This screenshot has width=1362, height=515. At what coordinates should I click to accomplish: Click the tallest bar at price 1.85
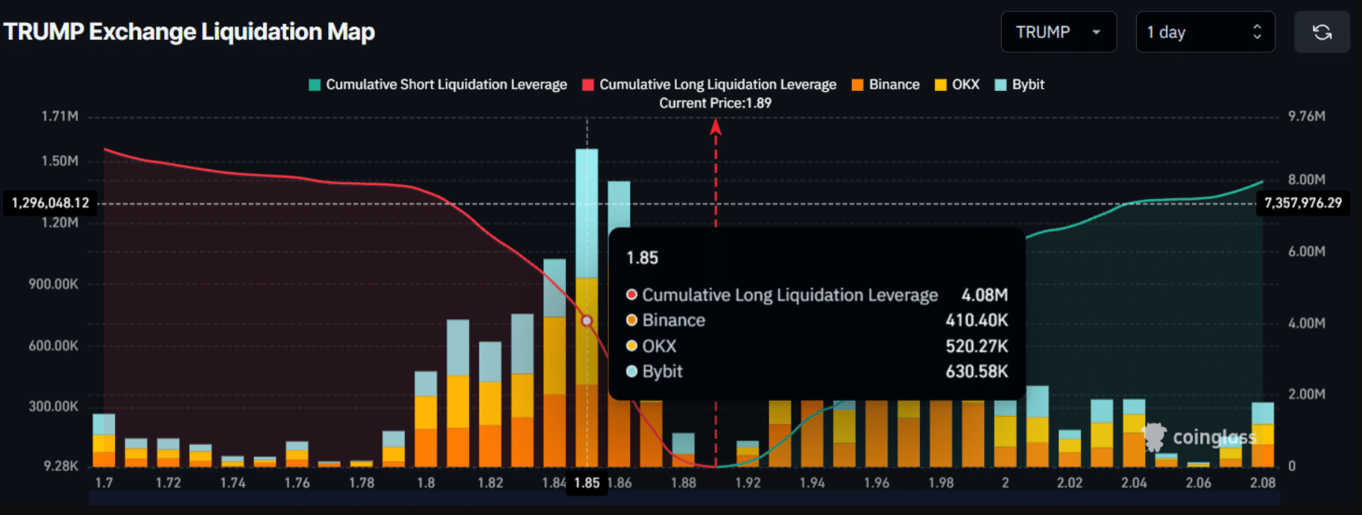587,308
